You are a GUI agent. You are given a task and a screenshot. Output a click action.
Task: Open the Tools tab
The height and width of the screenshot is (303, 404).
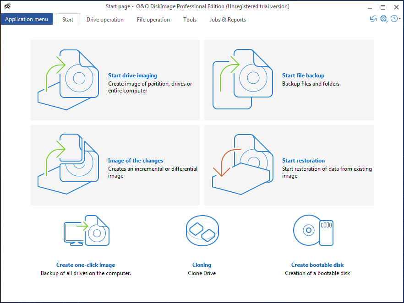click(x=190, y=20)
